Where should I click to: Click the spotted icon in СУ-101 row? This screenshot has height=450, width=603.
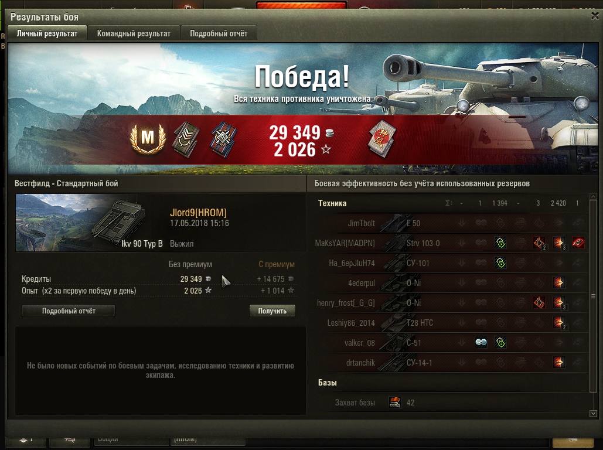tap(500, 262)
